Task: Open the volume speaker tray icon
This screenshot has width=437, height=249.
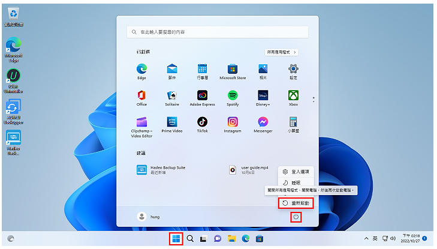Action: (393, 238)
